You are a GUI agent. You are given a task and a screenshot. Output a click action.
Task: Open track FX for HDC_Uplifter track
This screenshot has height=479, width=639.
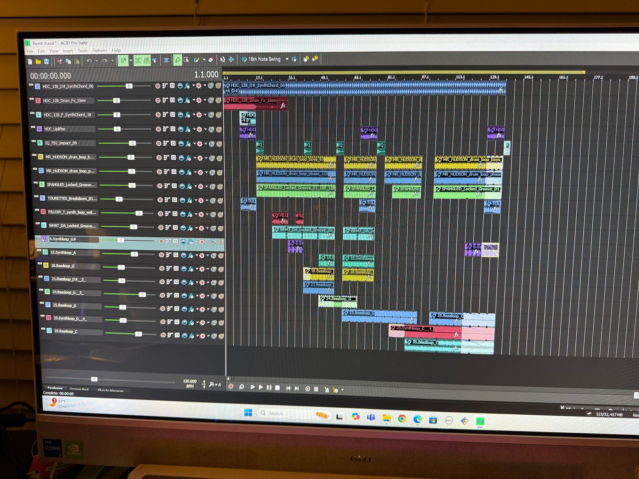tap(188, 129)
